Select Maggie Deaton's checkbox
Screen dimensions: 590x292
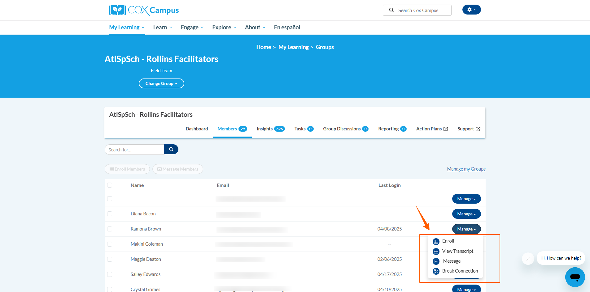[x=110, y=259]
